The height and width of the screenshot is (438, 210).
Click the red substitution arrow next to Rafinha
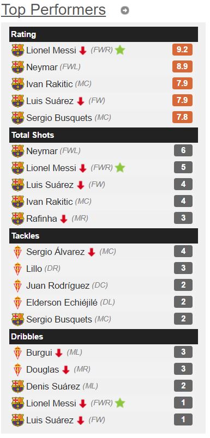click(x=64, y=219)
